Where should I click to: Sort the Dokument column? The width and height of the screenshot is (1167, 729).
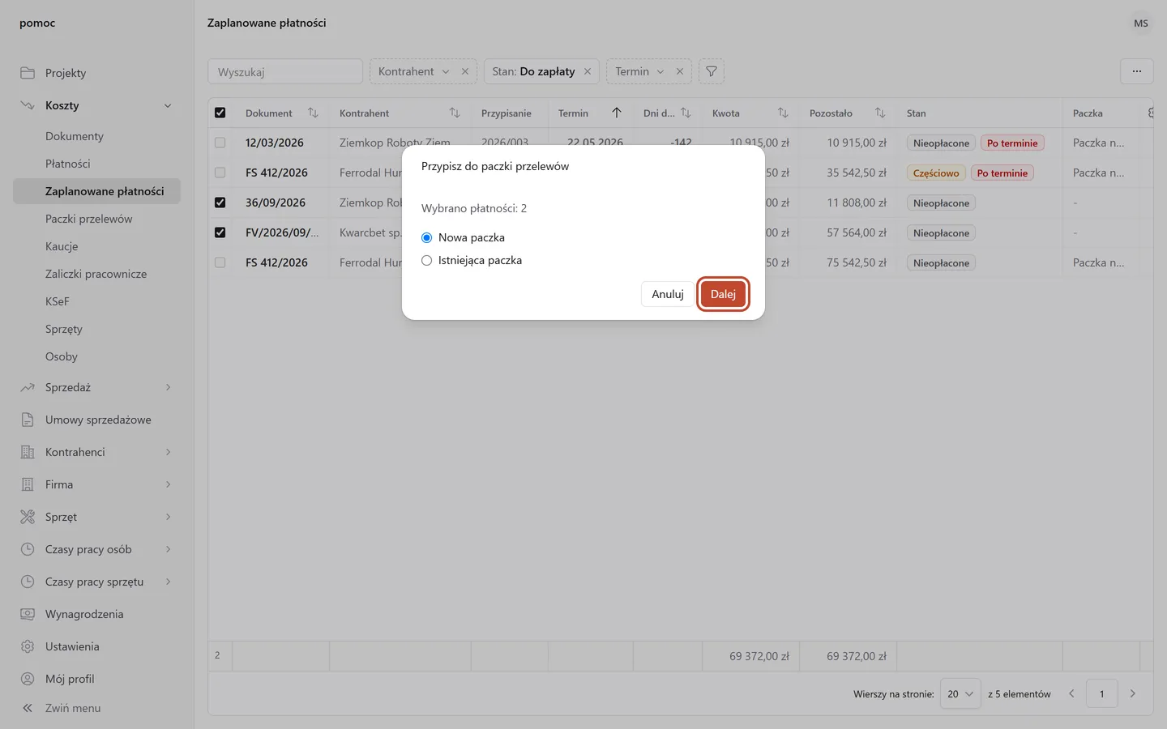click(313, 113)
